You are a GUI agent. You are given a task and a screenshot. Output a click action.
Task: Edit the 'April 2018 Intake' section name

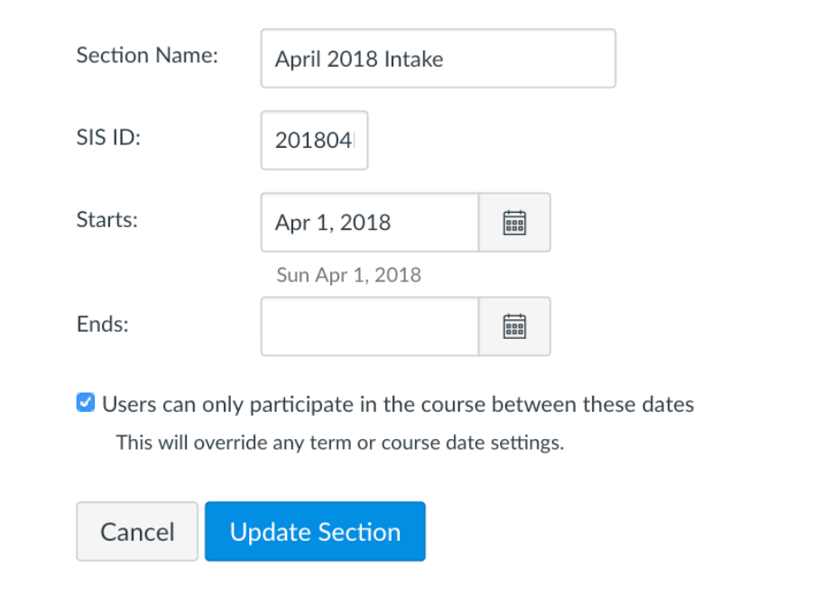pyautogui.click(x=438, y=58)
